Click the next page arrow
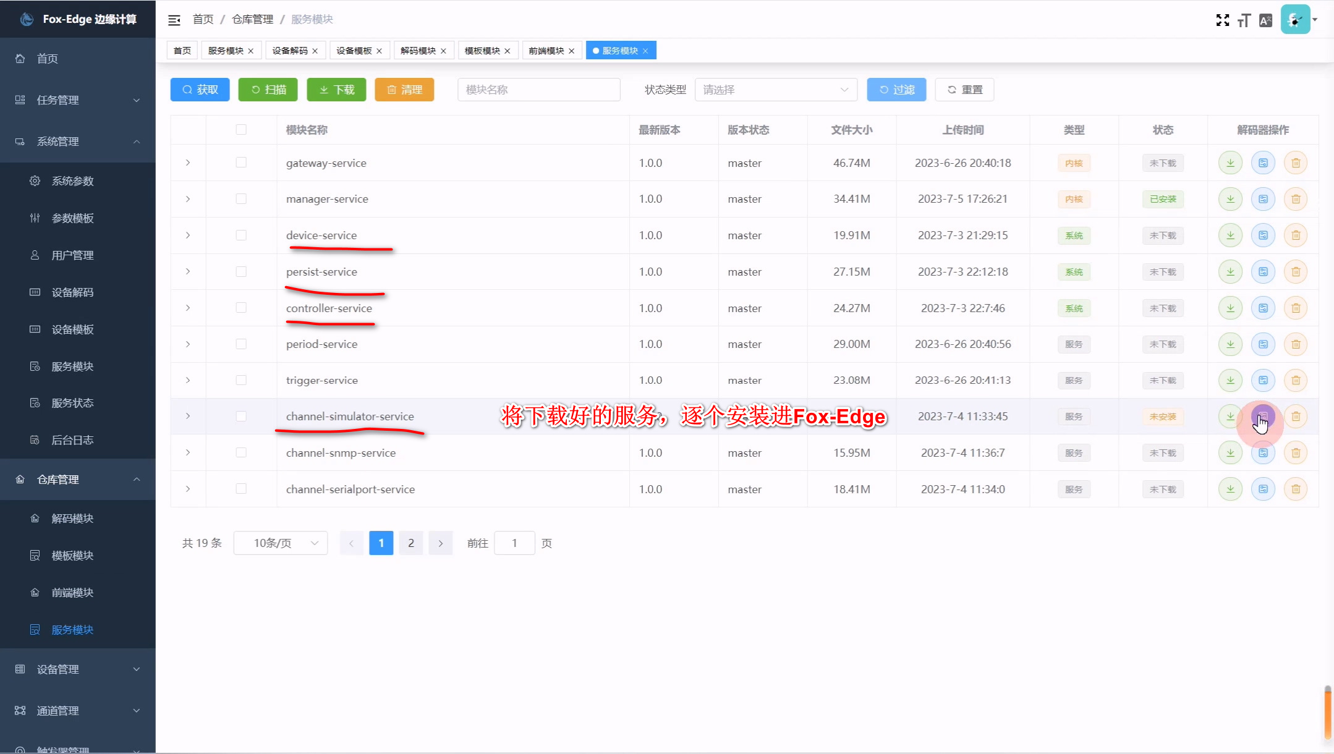This screenshot has width=1334, height=754. pyautogui.click(x=441, y=543)
